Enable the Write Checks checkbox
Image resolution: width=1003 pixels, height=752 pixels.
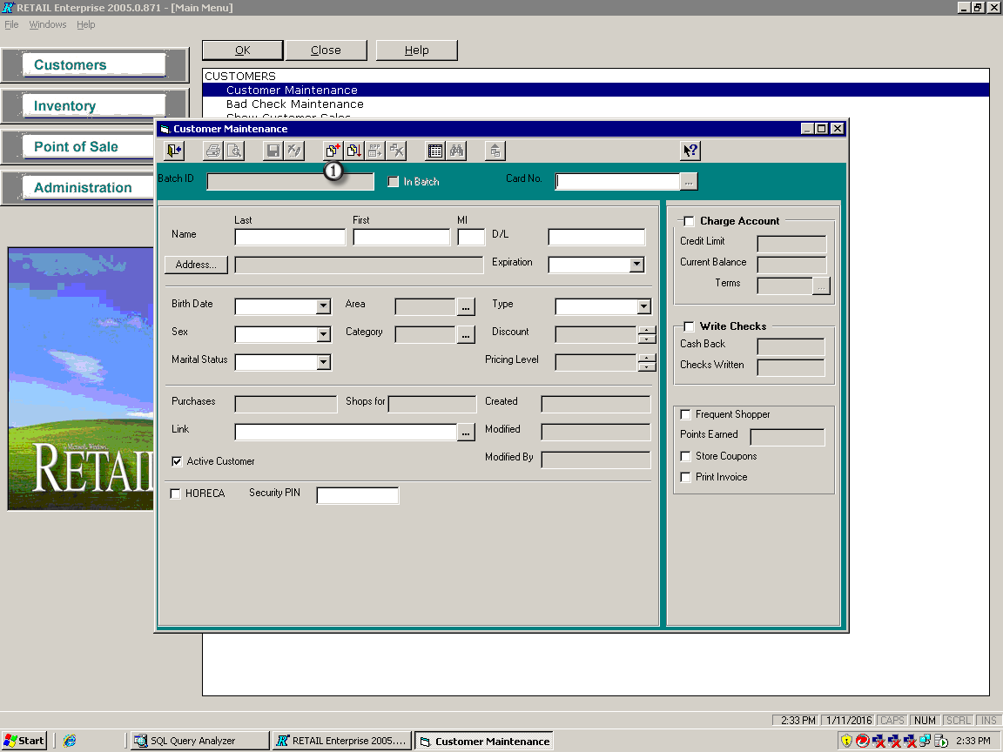pos(689,326)
